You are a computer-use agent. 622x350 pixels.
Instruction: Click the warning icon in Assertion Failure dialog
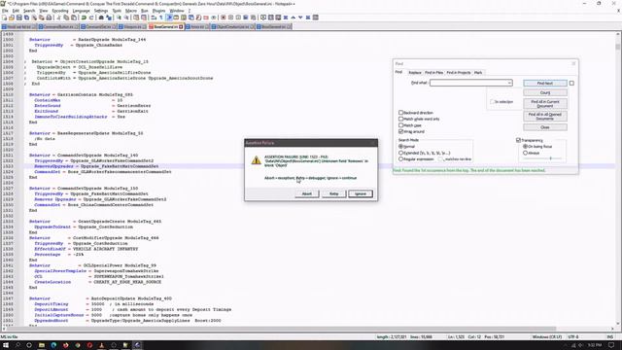pyautogui.click(x=256, y=160)
